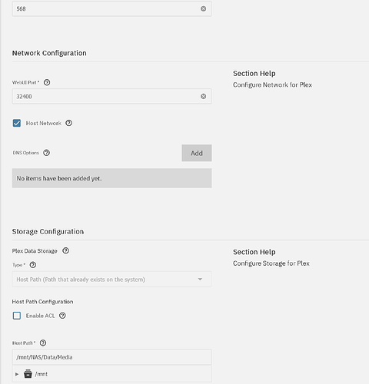The height and width of the screenshot is (384, 369).
Task: Select the Host Network label text
Action: coord(44,123)
